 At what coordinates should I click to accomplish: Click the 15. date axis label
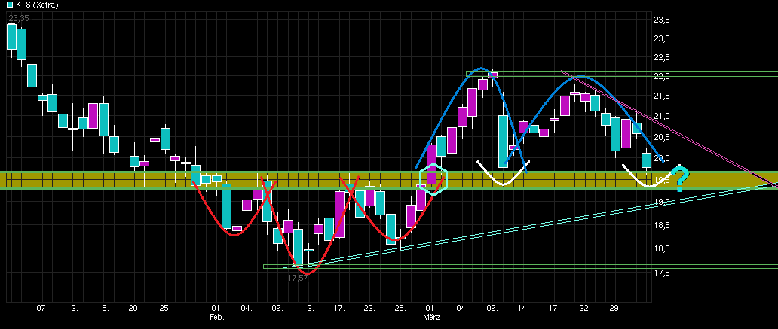[x=103, y=308]
